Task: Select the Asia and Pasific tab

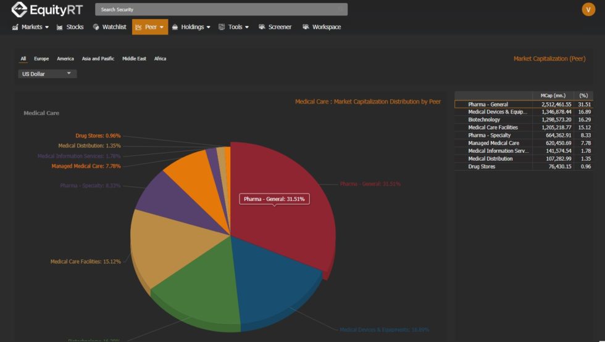Action: 98,59
